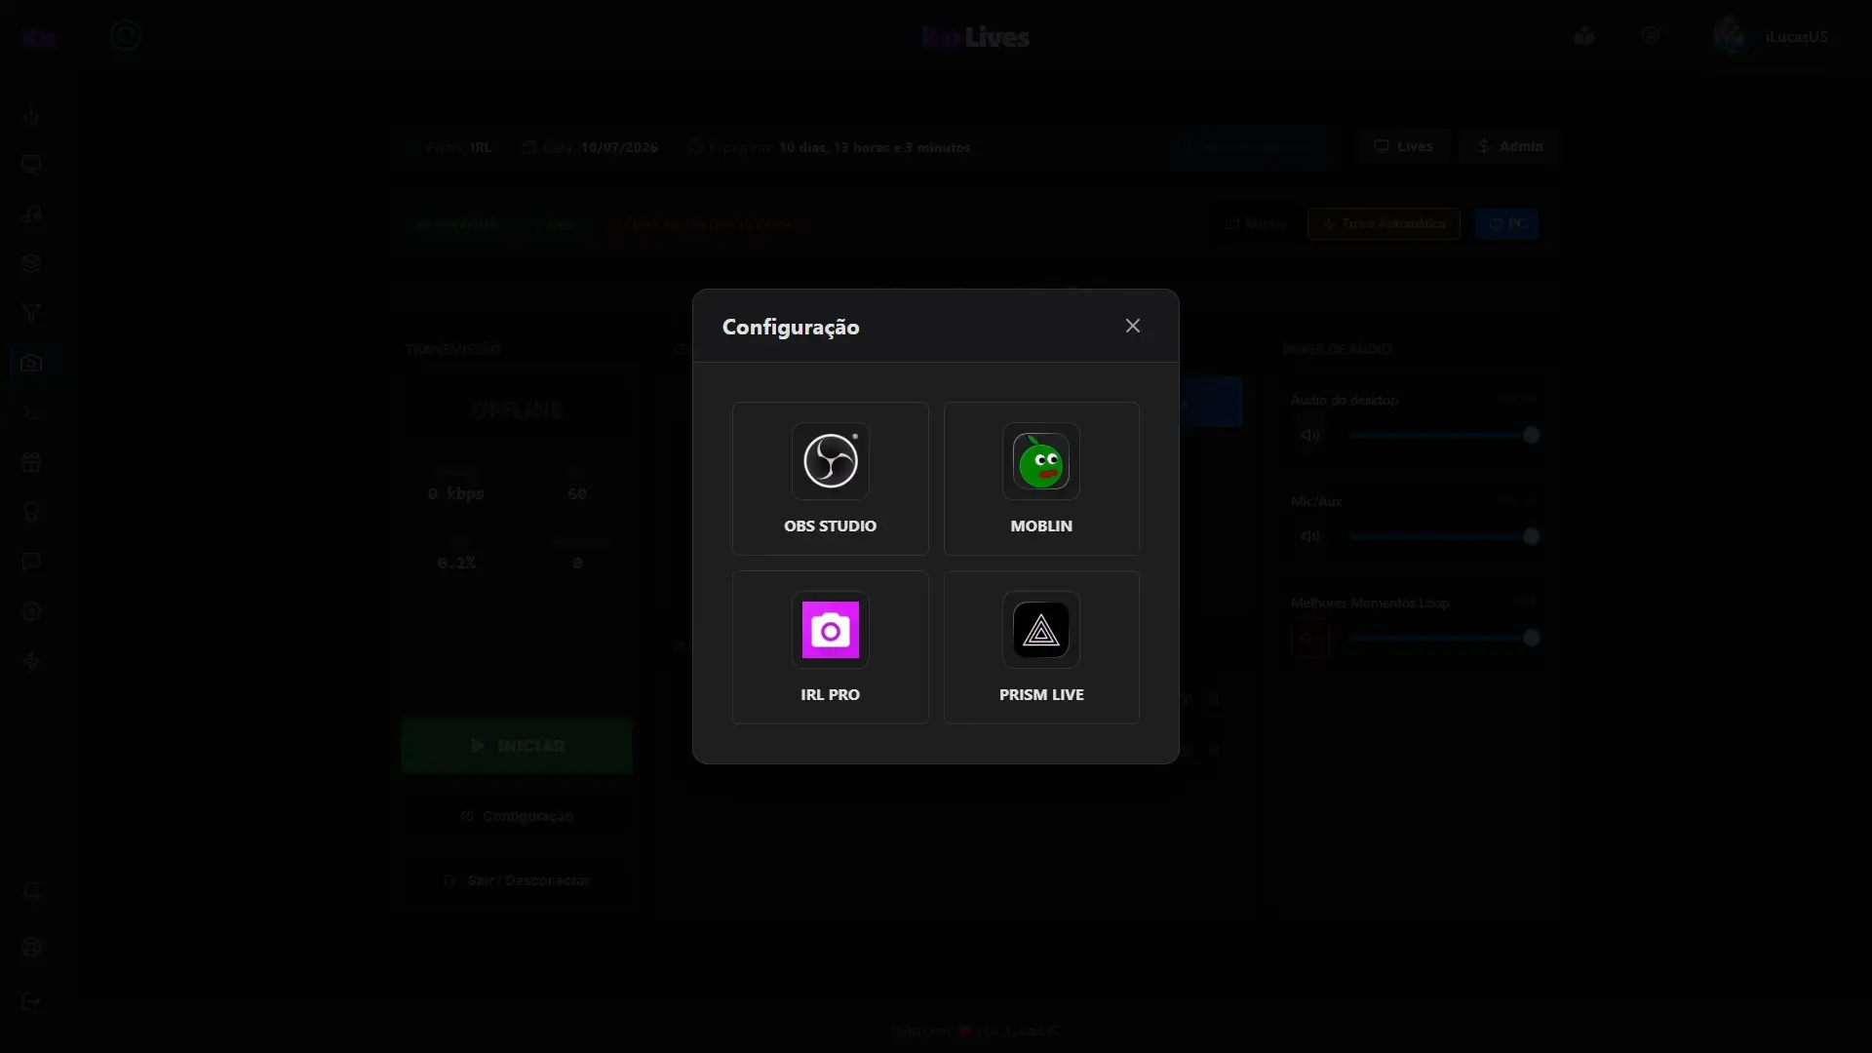Open the bar chart statistics sidebar icon

31,115
